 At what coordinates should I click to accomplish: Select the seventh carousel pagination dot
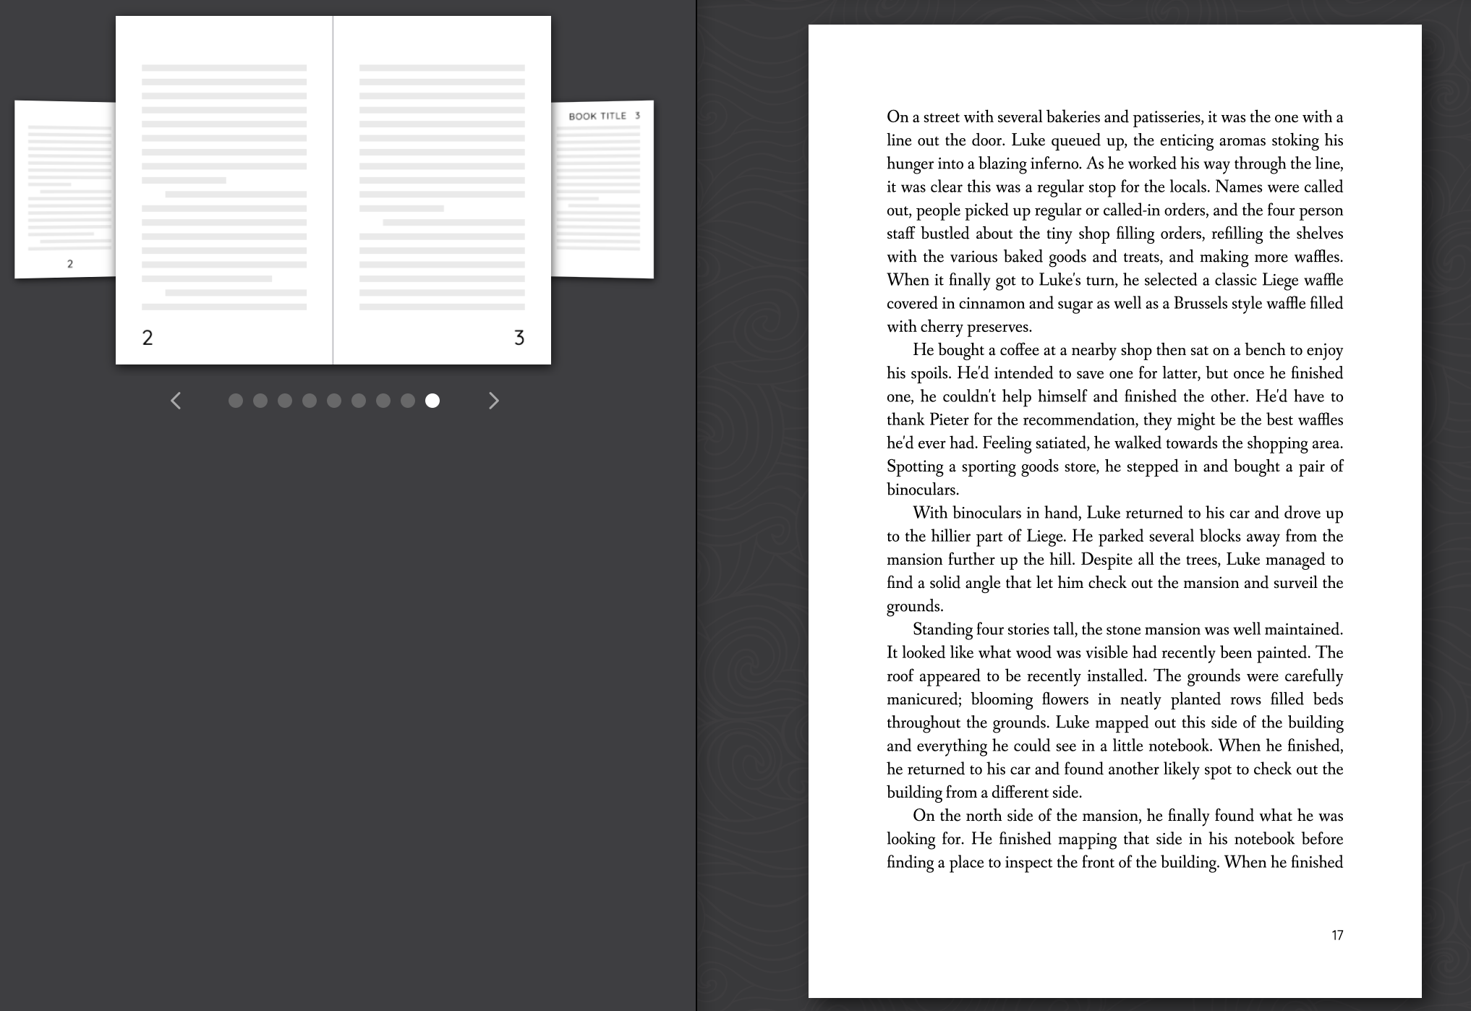tap(383, 401)
